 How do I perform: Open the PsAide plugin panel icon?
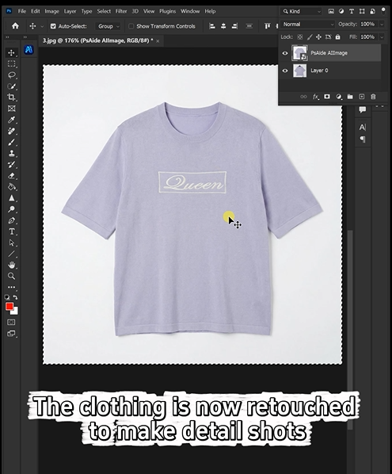[x=29, y=50]
